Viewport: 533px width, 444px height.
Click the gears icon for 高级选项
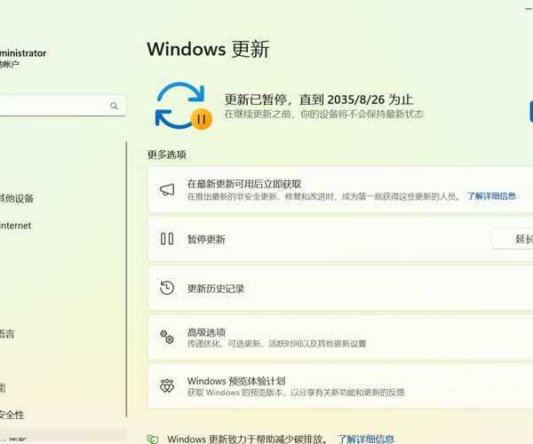167,337
